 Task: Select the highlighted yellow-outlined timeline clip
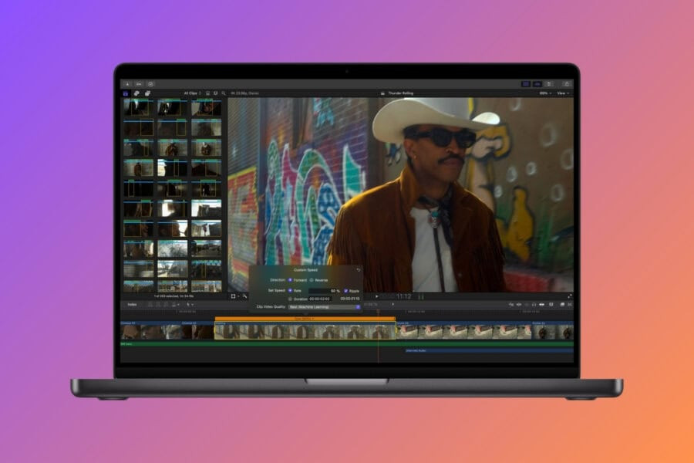click(x=305, y=330)
